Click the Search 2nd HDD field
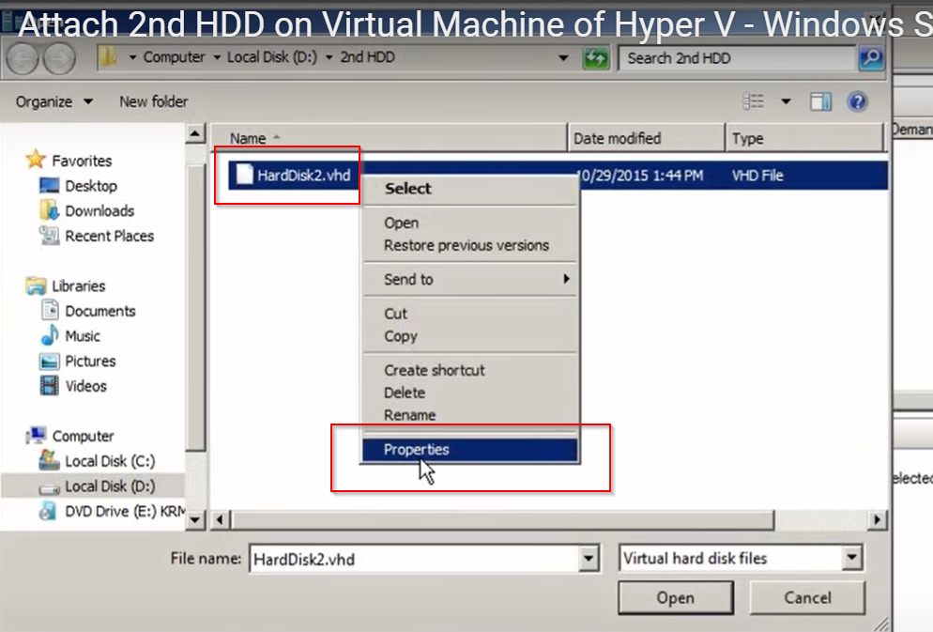 tap(738, 57)
